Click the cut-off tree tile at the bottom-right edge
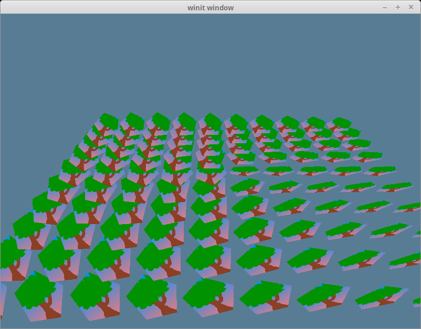 click(417, 301)
